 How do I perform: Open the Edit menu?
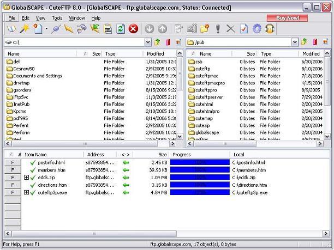click(x=25, y=18)
